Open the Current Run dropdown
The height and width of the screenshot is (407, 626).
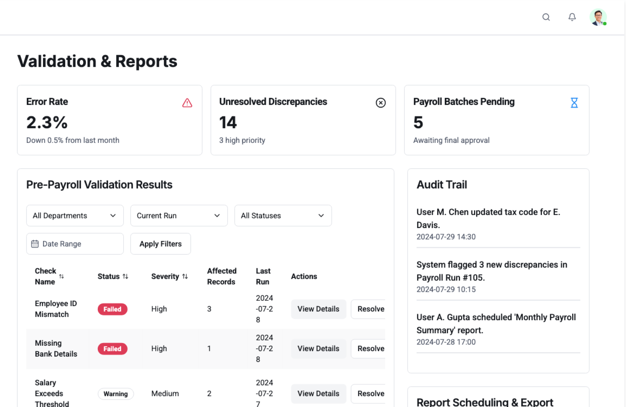pyautogui.click(x=179, y=216)
